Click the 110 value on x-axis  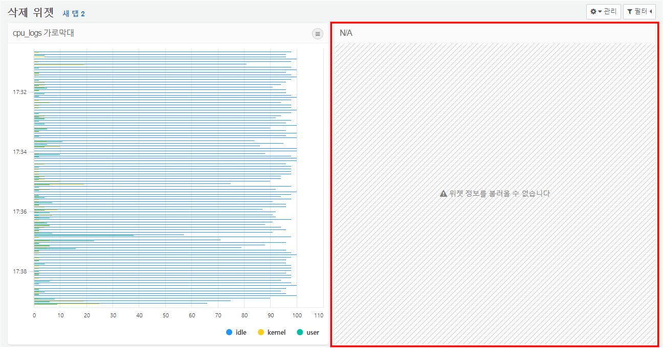[x=319, y=315]
